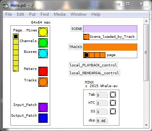The image size is (152, 131).
Task: Click the red Meters bang button
Action: coord(43,71)
